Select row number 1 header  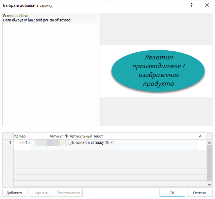click(x=8, y=145)
